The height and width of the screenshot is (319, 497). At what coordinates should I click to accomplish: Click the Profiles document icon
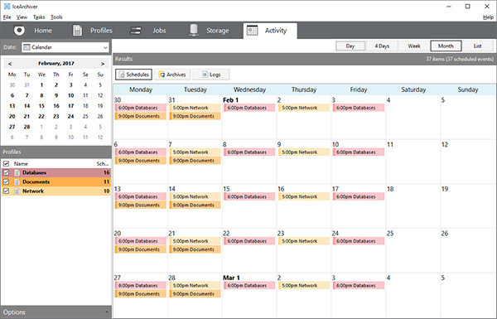point(77,31)
